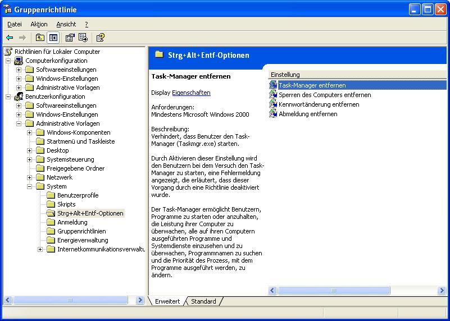This screenshot has height=321, width=450.
Task: Click the 'Sperren des Computers entfernen' policy icon
Action: (x=273, y=95)
